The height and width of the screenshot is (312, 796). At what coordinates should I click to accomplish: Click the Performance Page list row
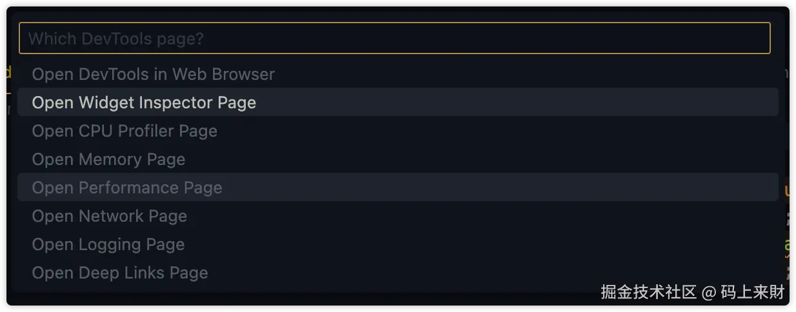(x=127, y=188)
